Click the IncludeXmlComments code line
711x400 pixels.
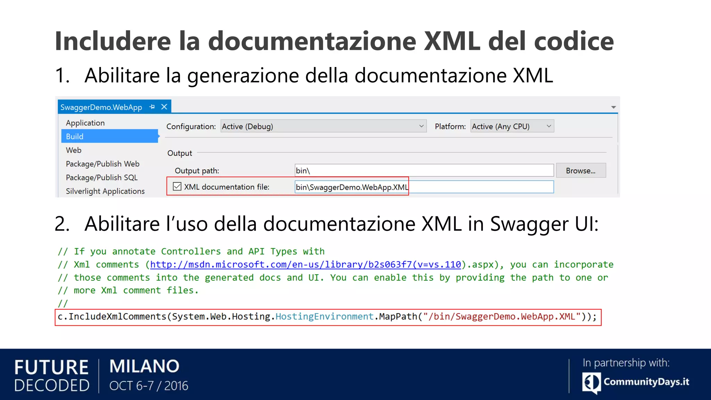(328, 317)
